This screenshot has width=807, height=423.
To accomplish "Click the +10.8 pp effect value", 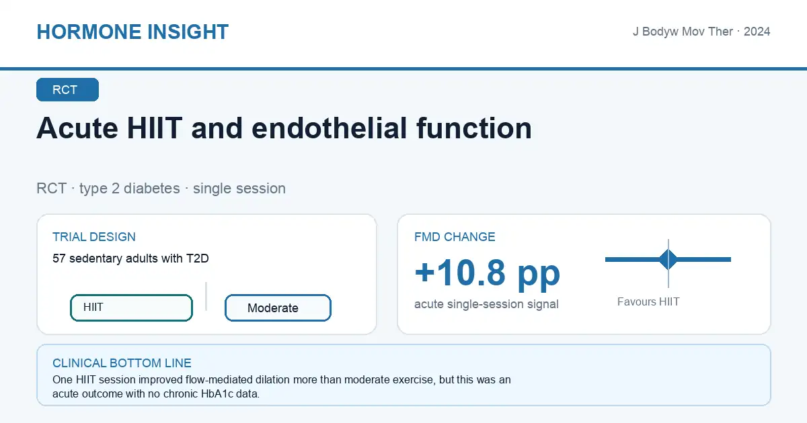I will [x=487, y=273].
